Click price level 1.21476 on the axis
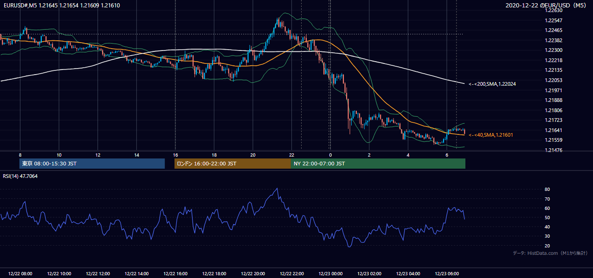593x278 pixels. coord(554,150)
